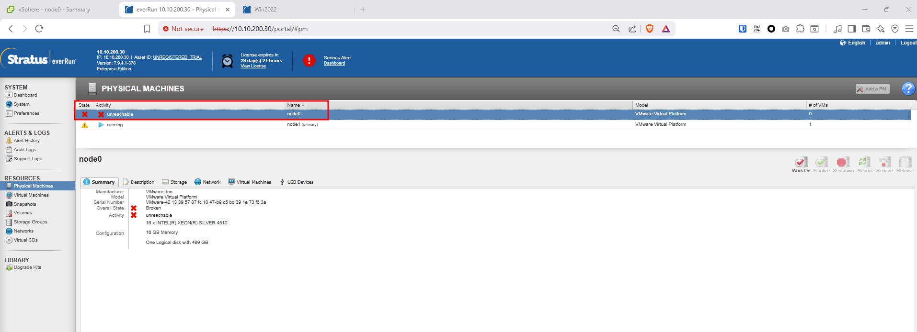This screenshot has height=332, width=917.
Task: Open Brave Shields lion icon
Action: click(x=650, y=29)
